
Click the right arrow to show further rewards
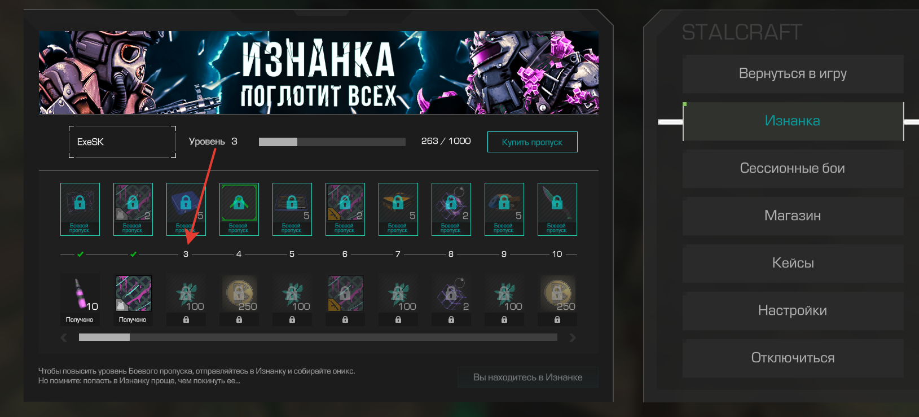point(573,337)
